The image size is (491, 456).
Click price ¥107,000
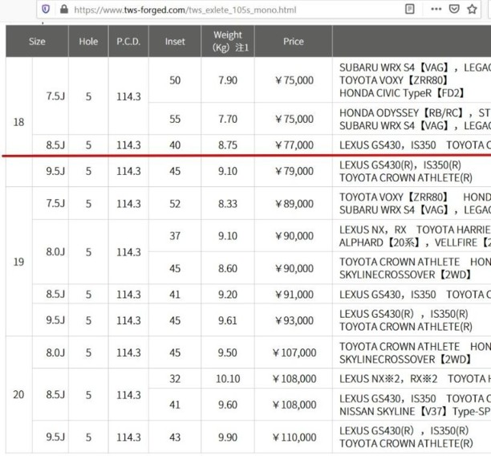point(294,353)
